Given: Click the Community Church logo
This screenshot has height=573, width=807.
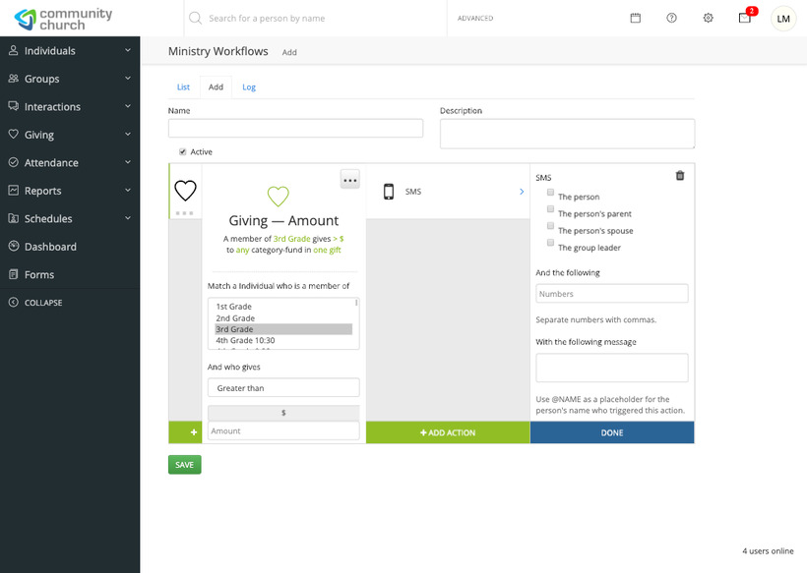Looking at the screenshot, I should (x=63, y=17).
